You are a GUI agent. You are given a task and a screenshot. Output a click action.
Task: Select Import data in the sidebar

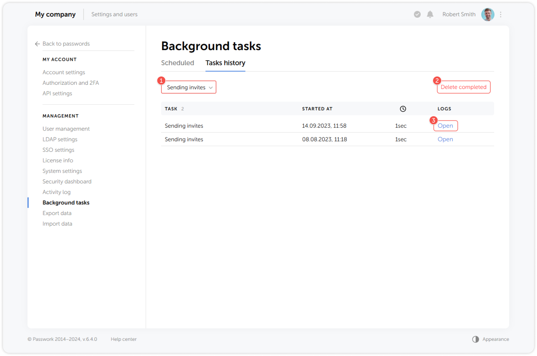pyautogui.click(x=57, y=224)
